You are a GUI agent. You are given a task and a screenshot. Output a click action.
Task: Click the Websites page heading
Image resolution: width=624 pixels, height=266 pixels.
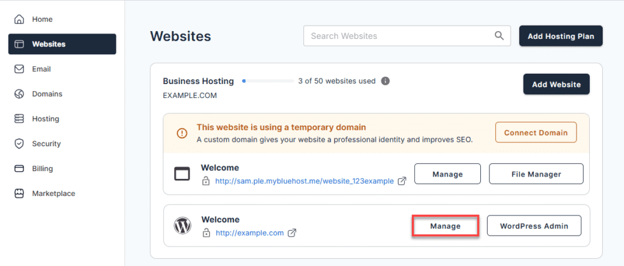pos(180,36)
